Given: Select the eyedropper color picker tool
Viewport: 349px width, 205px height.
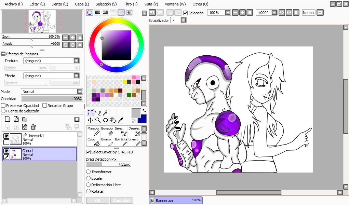Looking at the screenshot, I should coord(121,120).
